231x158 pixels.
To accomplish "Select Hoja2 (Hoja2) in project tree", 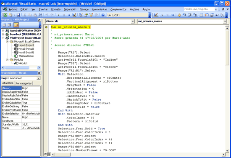I will (26, 49).
